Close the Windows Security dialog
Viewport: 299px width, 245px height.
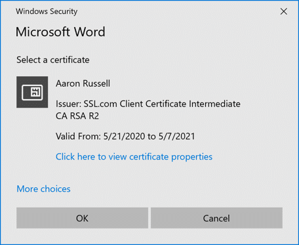tap(283, 11)
